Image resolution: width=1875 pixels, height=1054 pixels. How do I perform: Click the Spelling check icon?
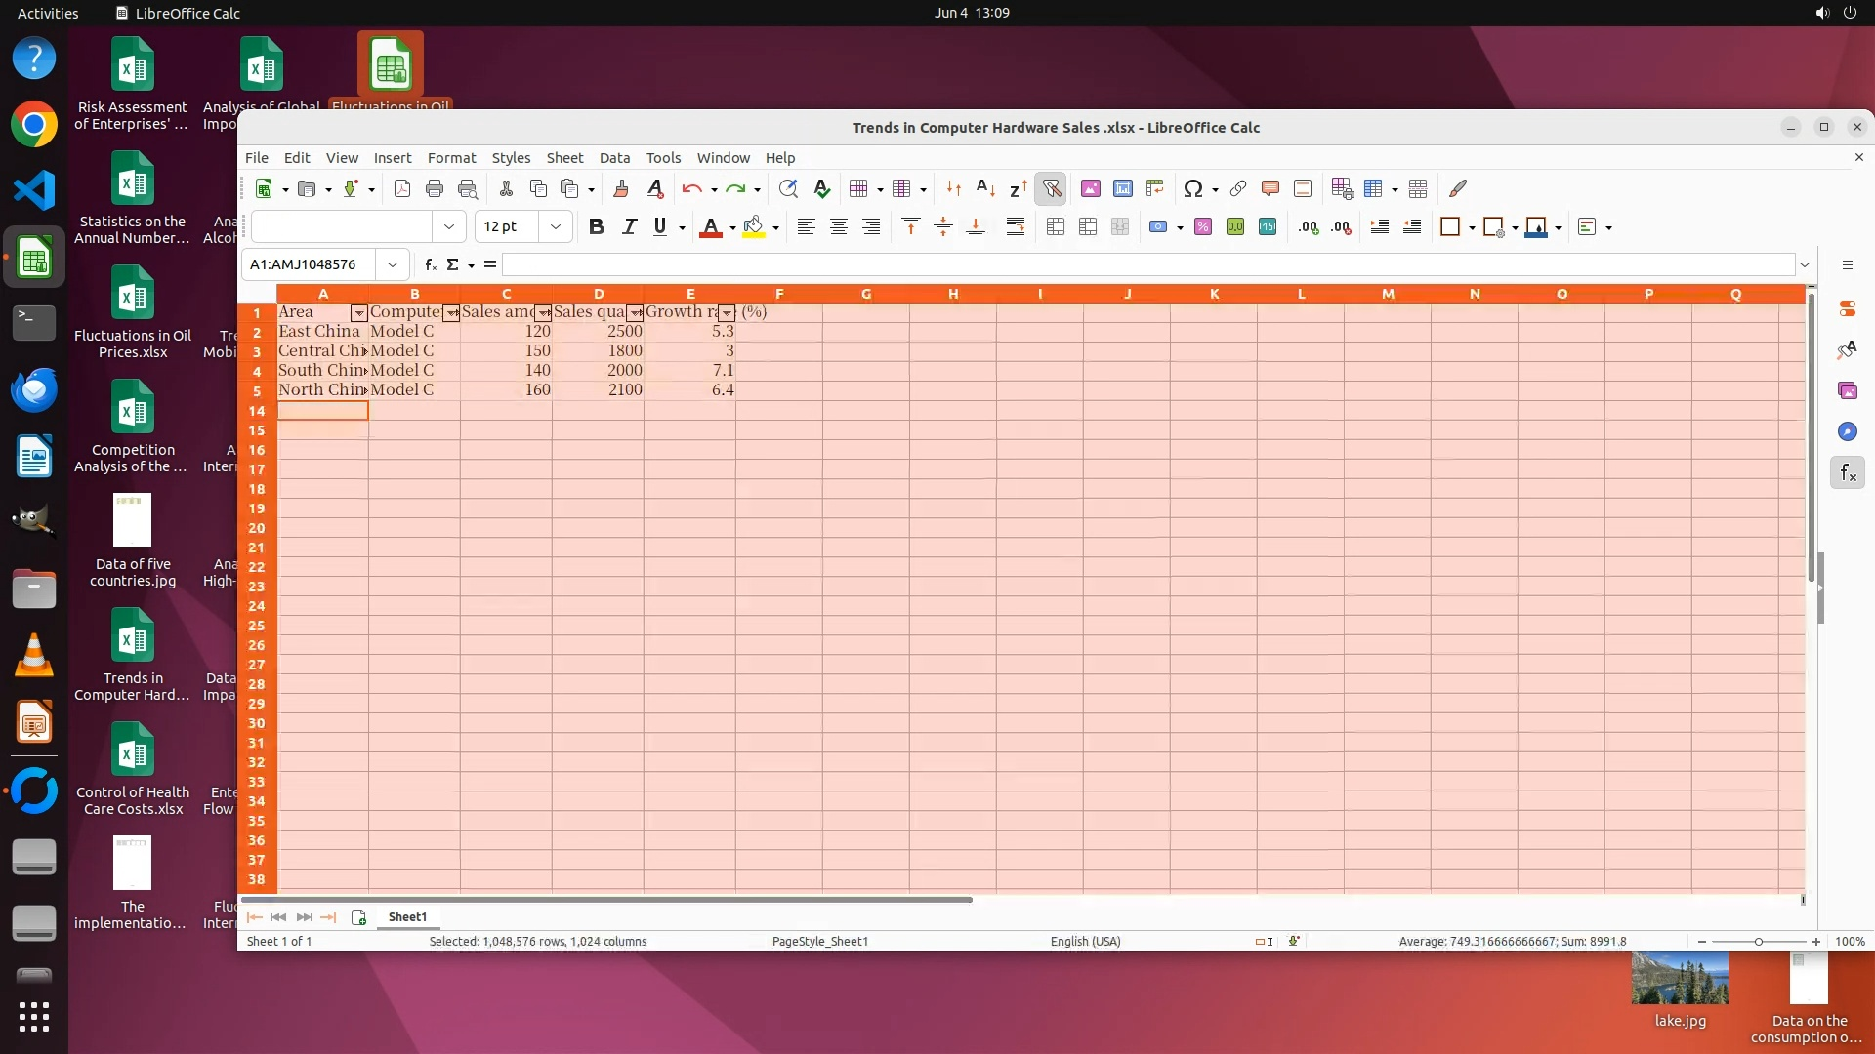[x=821, y=189]
